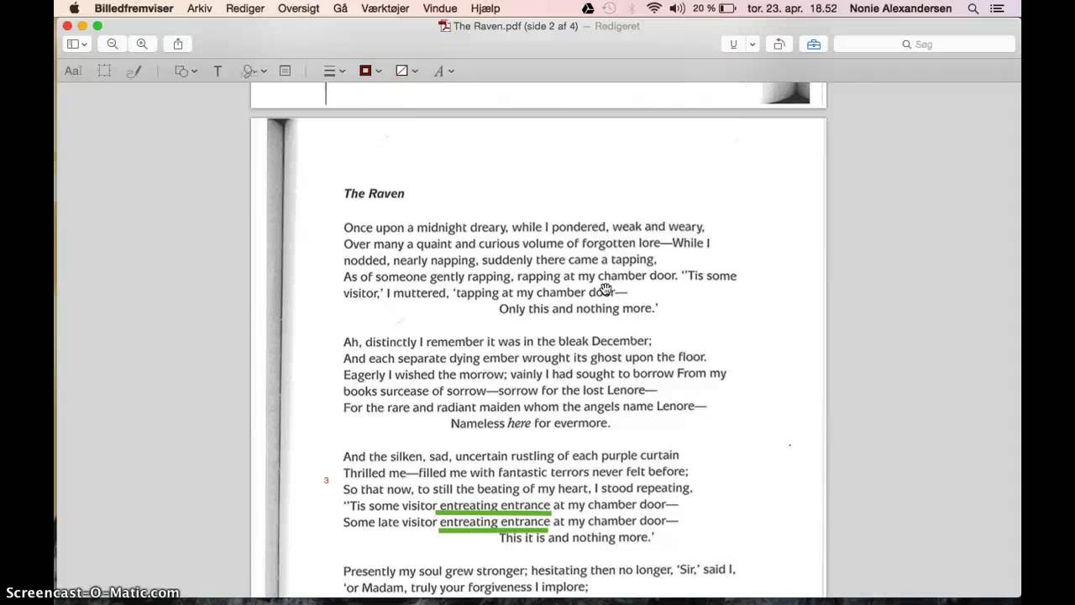Click the no-fill color swatch

point(401,71)
